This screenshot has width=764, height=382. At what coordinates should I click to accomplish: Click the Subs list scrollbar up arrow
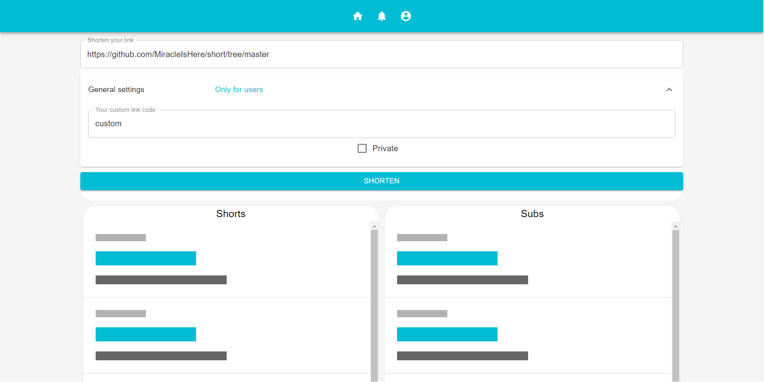click(x=676, y=226)
